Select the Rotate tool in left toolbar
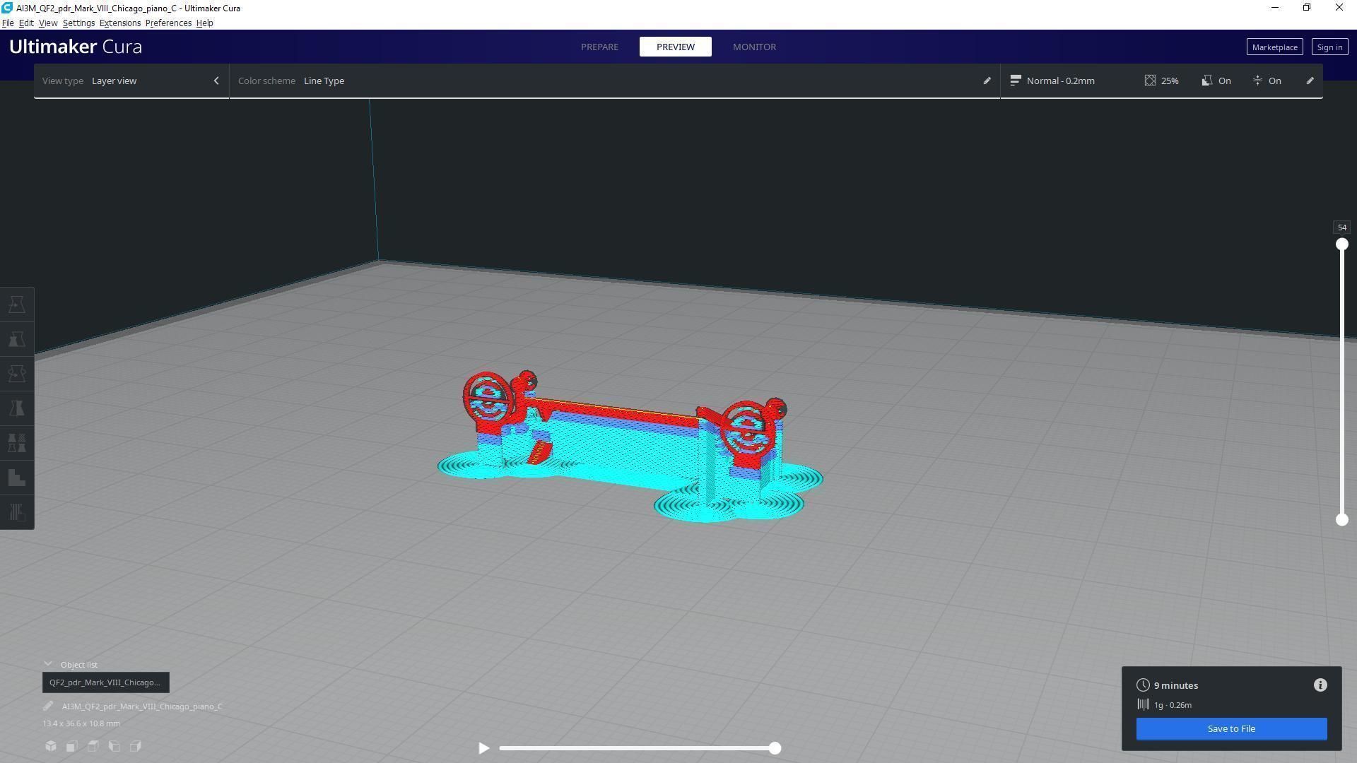The height and width of the screenshot is (763, 1357). [x=17, y=374]
